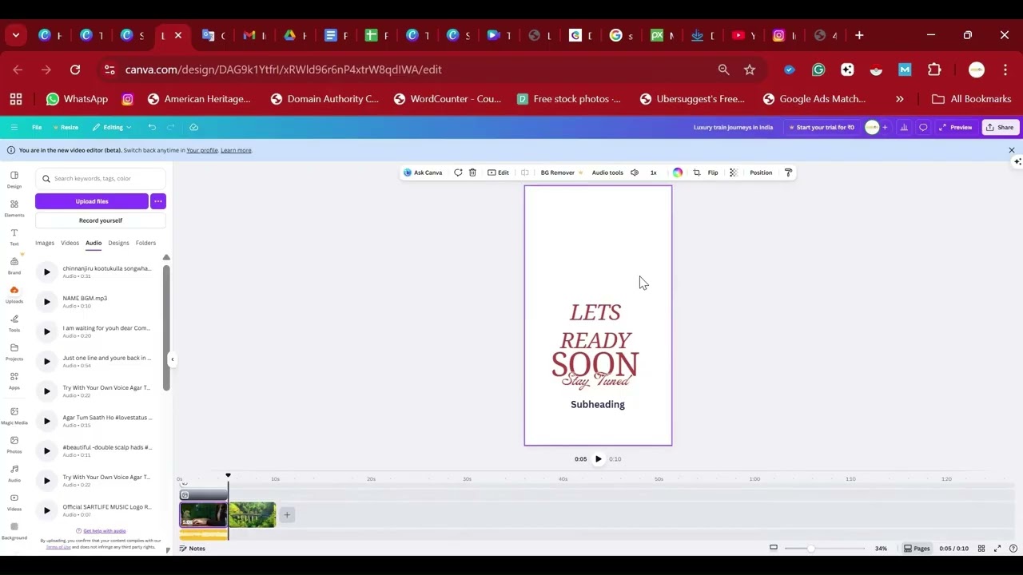Open the Photos sidebar panel
This screenshot has height=575, width=1023.
pyautogui.click(x=14, y=445)
